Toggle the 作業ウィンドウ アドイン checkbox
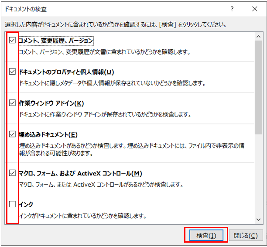267x247 pixels. [12, 103]
